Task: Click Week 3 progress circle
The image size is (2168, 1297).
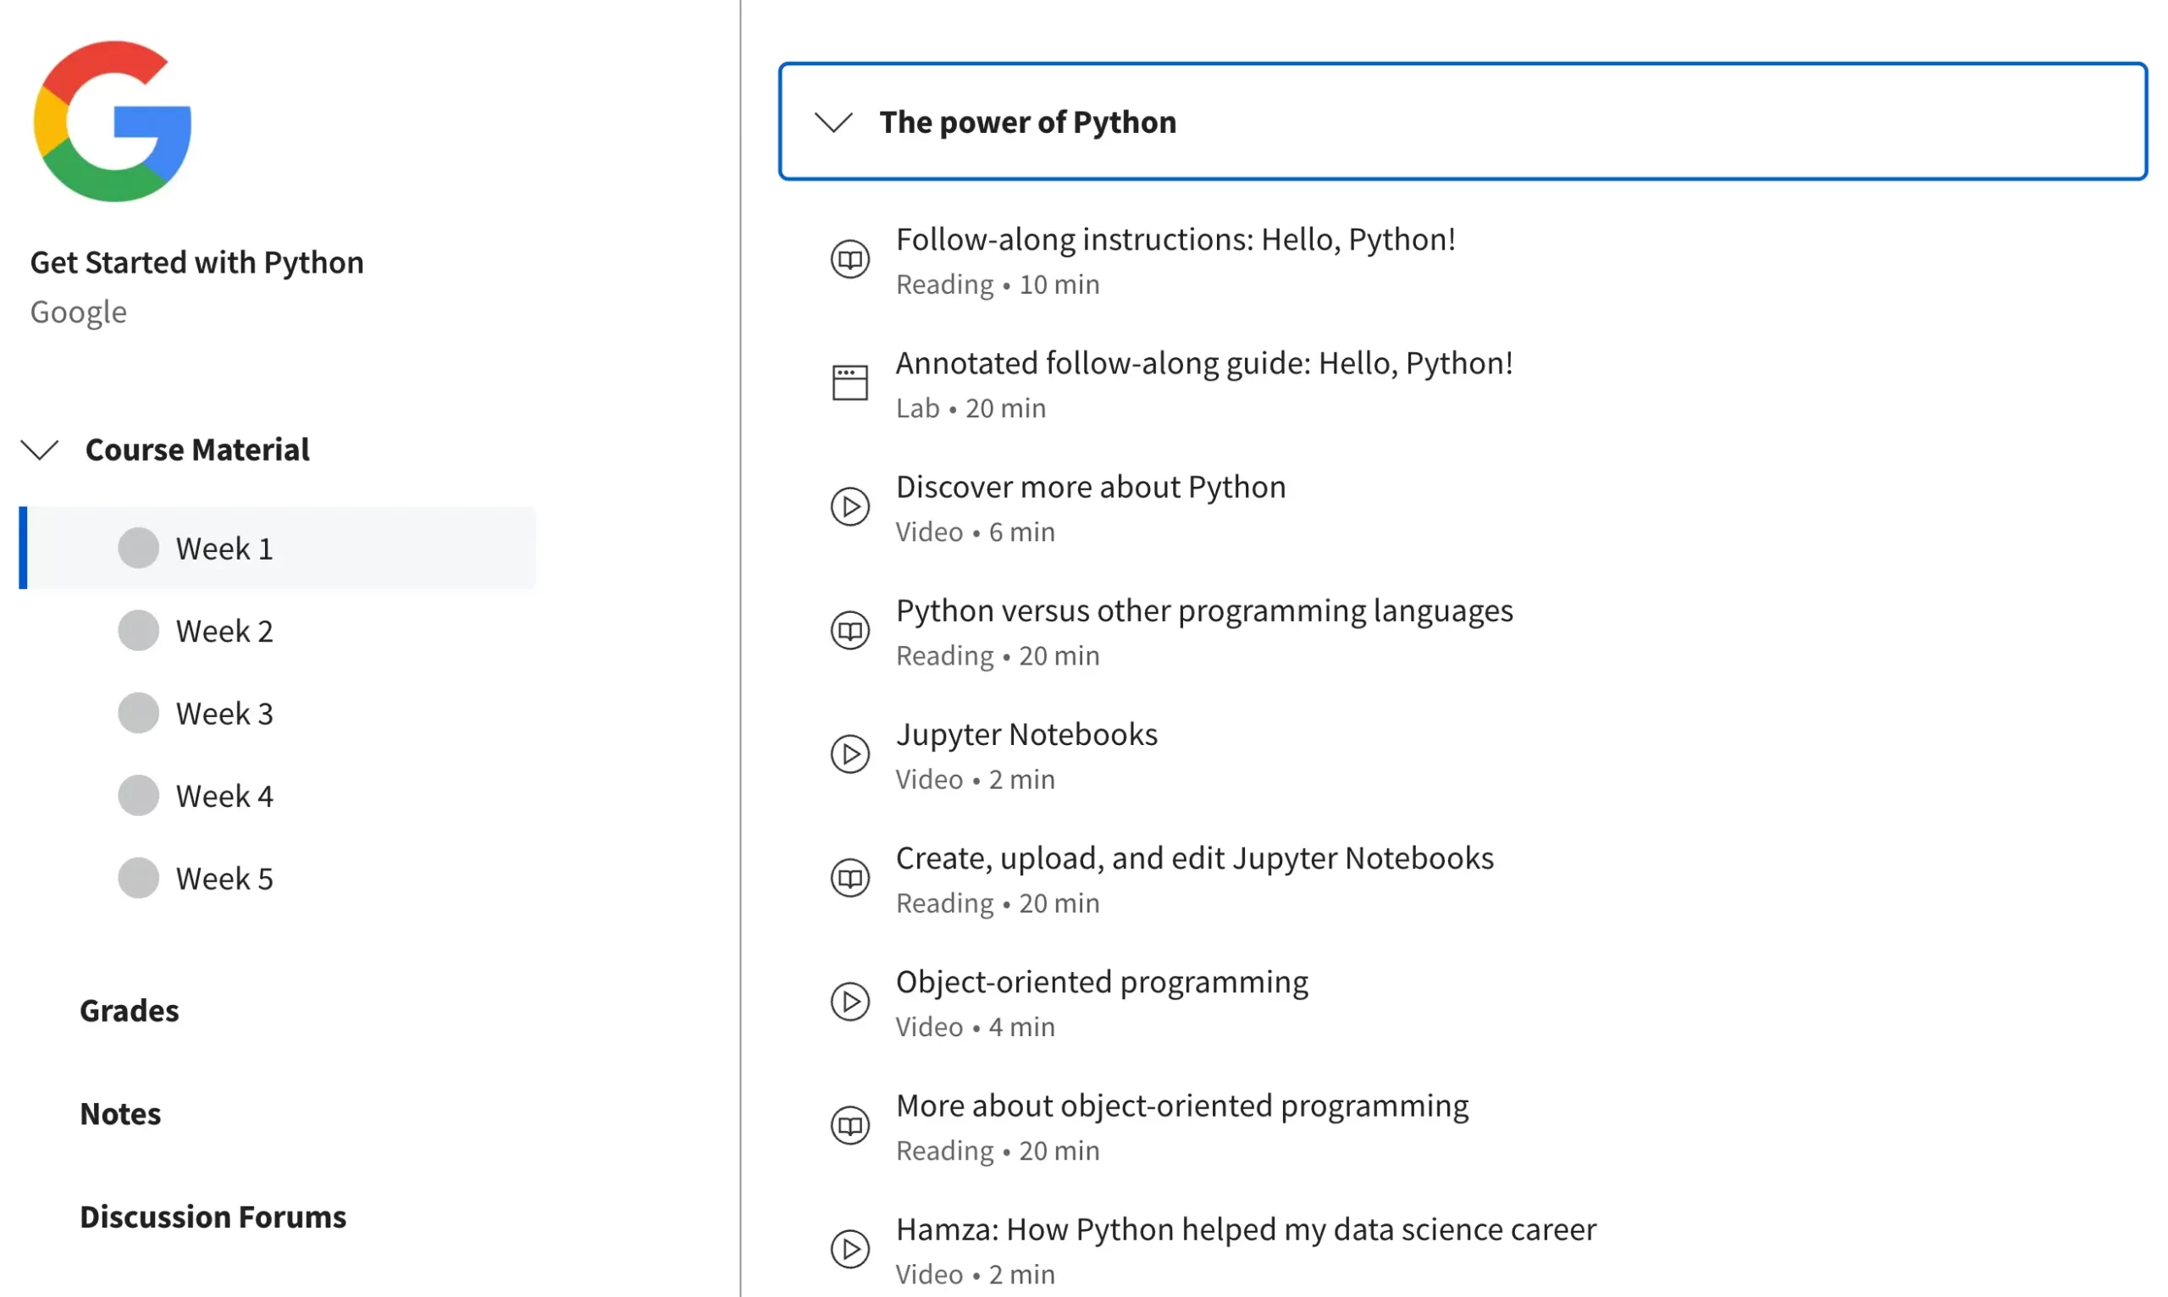Action: tap(138, 713)
